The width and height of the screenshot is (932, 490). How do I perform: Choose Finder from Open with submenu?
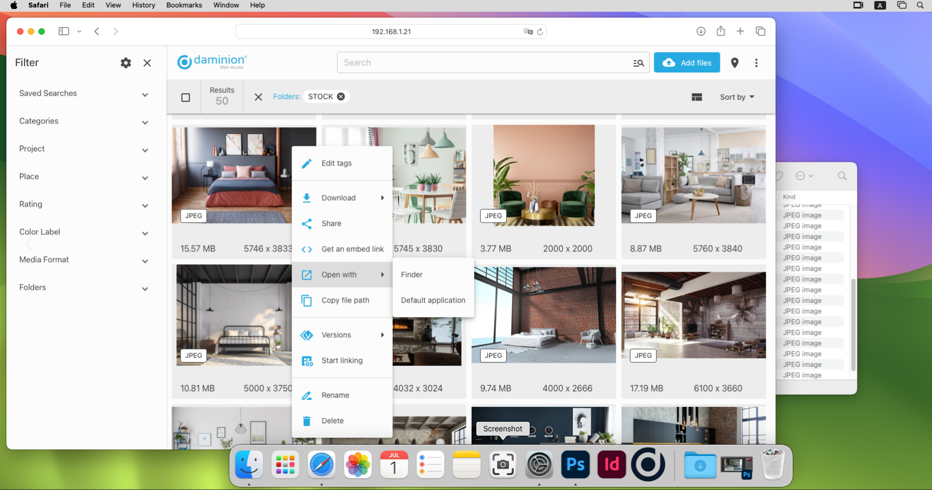pyautogui.click(x=412, y=275)
